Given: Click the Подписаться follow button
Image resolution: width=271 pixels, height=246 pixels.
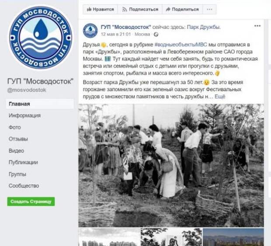Looking at the screenshot, I should point(140,9).
